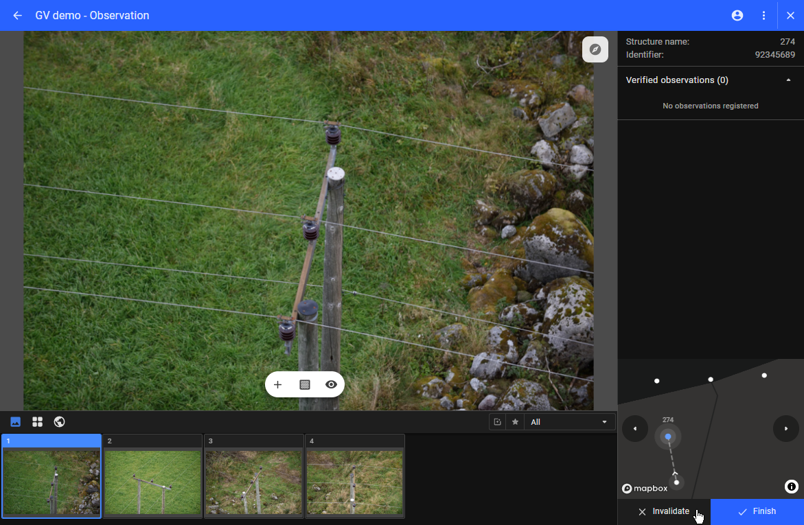Go to previous structure on map
Image resolution: width=804 pixels, height=525 pixels.
click(635, 429)
